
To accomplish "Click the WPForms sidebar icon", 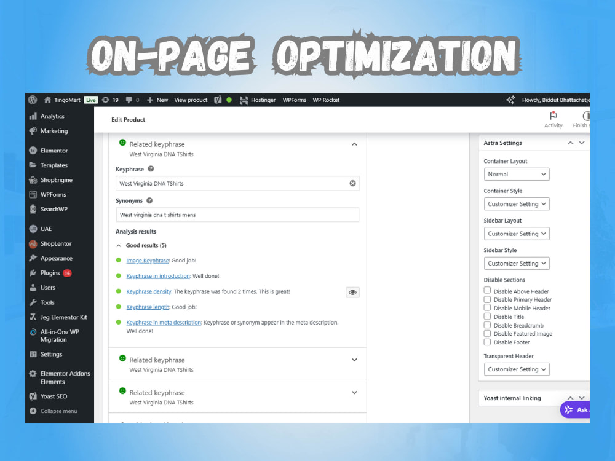I will click(33, 194).
